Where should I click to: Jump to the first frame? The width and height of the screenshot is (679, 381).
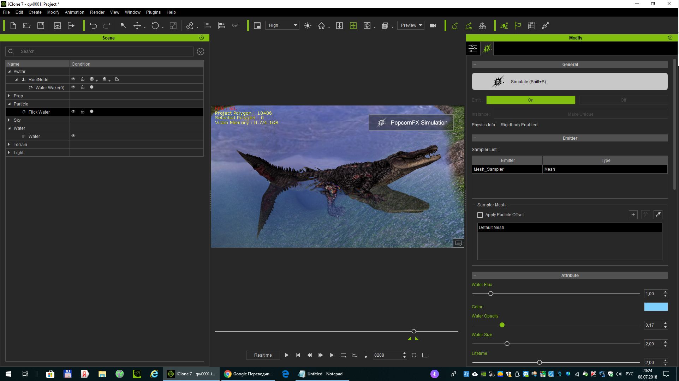(298, 355)
